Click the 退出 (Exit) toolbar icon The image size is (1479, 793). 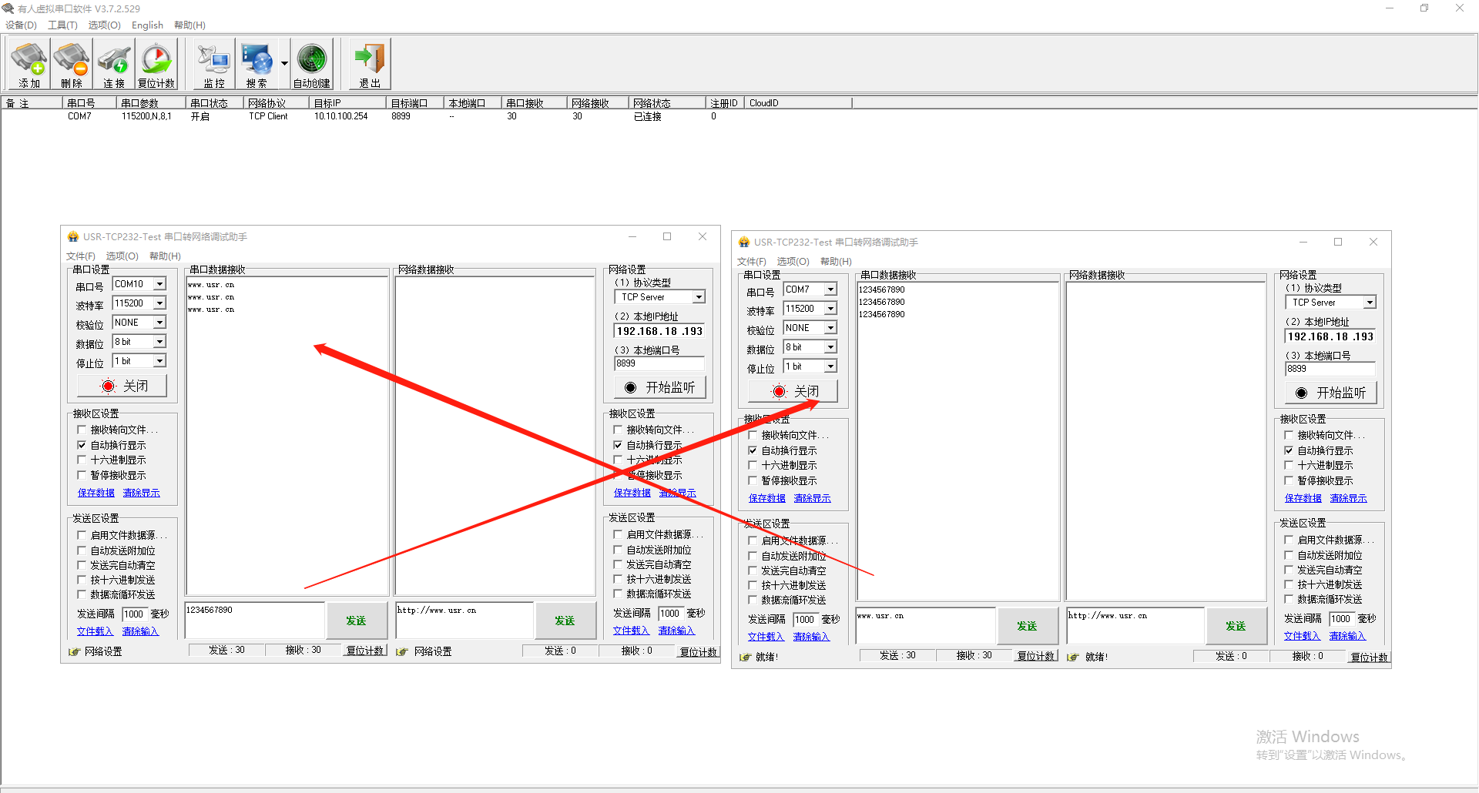[x=370, y=64]
